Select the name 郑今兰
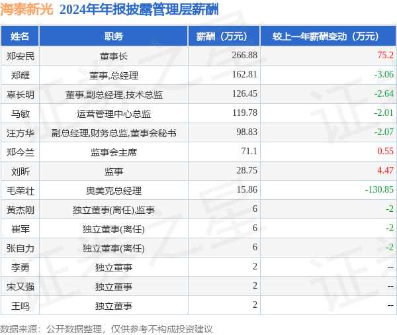Image resolution: width=397 pixels, height=335 pixels. 20,152
